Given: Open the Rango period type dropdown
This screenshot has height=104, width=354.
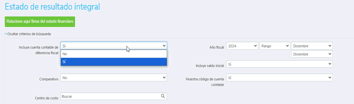Looking at the screenshot, I should point(275,46).
